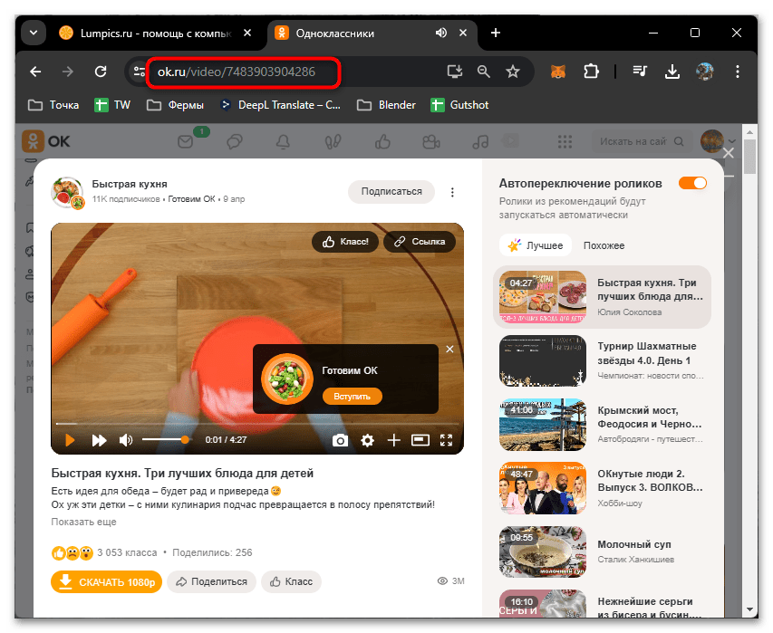Subscribe via the Подписаться button
The width and height of the screenshot is (773, 633).
pos(391,191)
